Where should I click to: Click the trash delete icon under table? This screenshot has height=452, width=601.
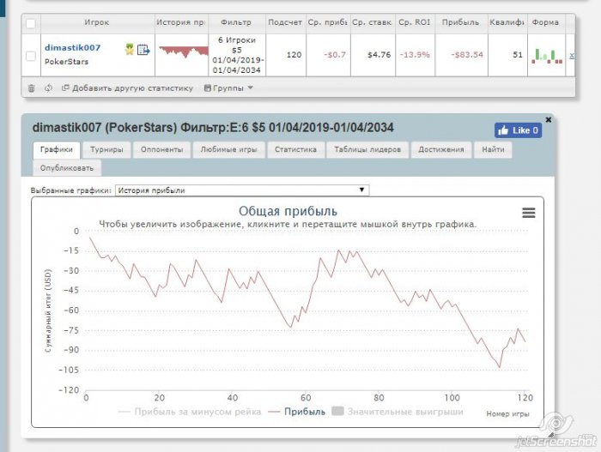click(32, 88)
